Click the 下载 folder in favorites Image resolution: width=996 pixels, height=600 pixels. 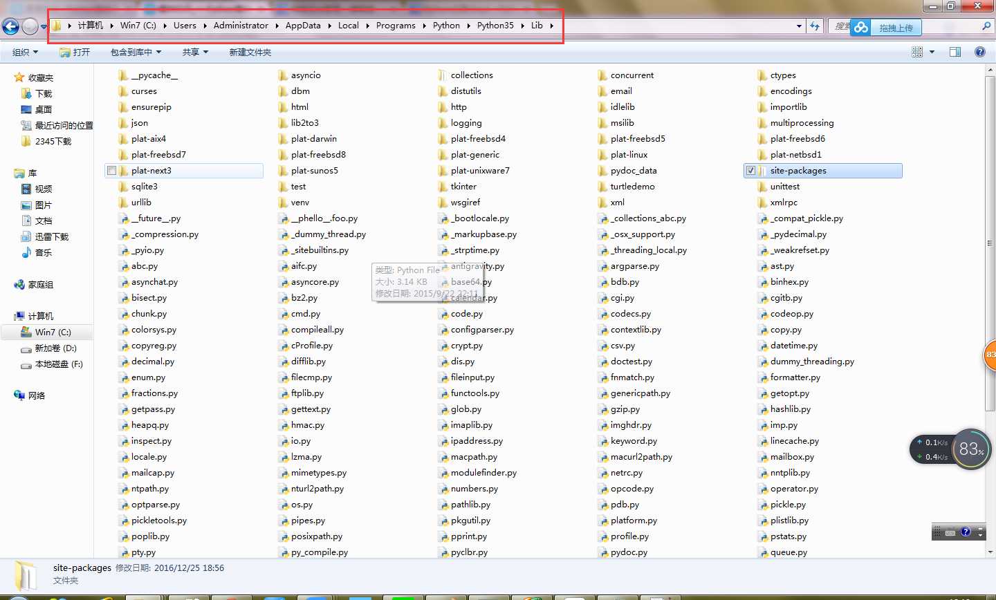(37, 93)
